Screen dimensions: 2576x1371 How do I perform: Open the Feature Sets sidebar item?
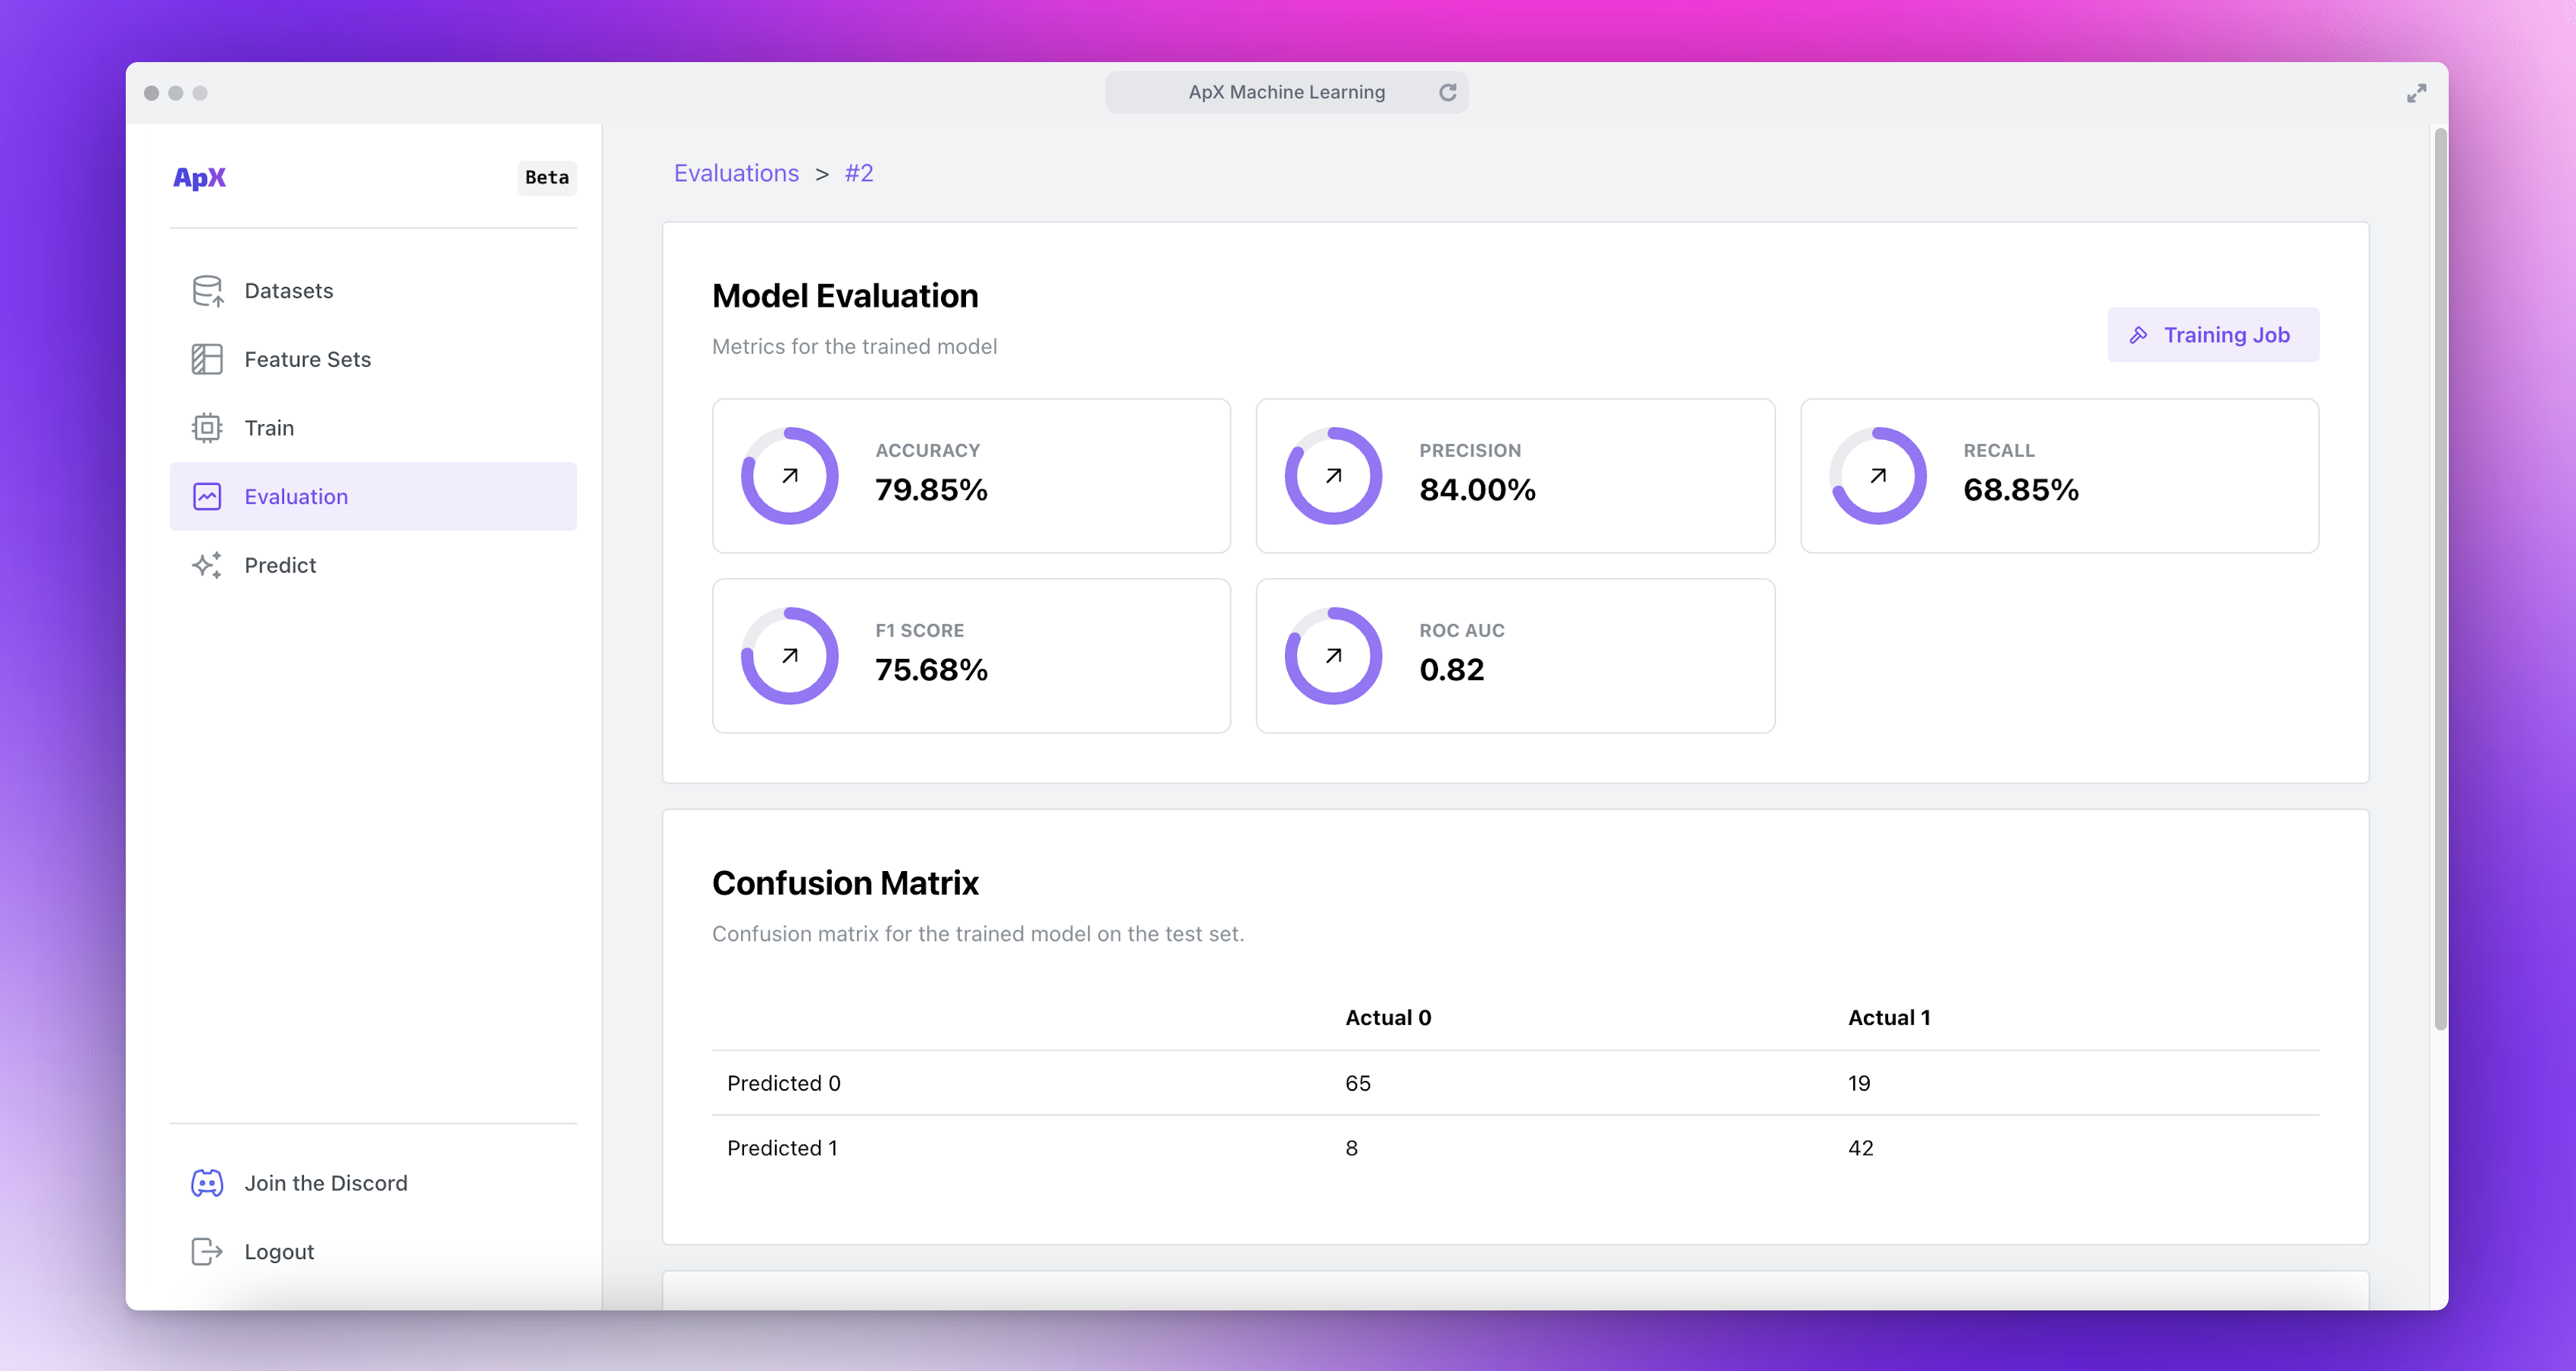pyautogui.click(x=307, y=359)
